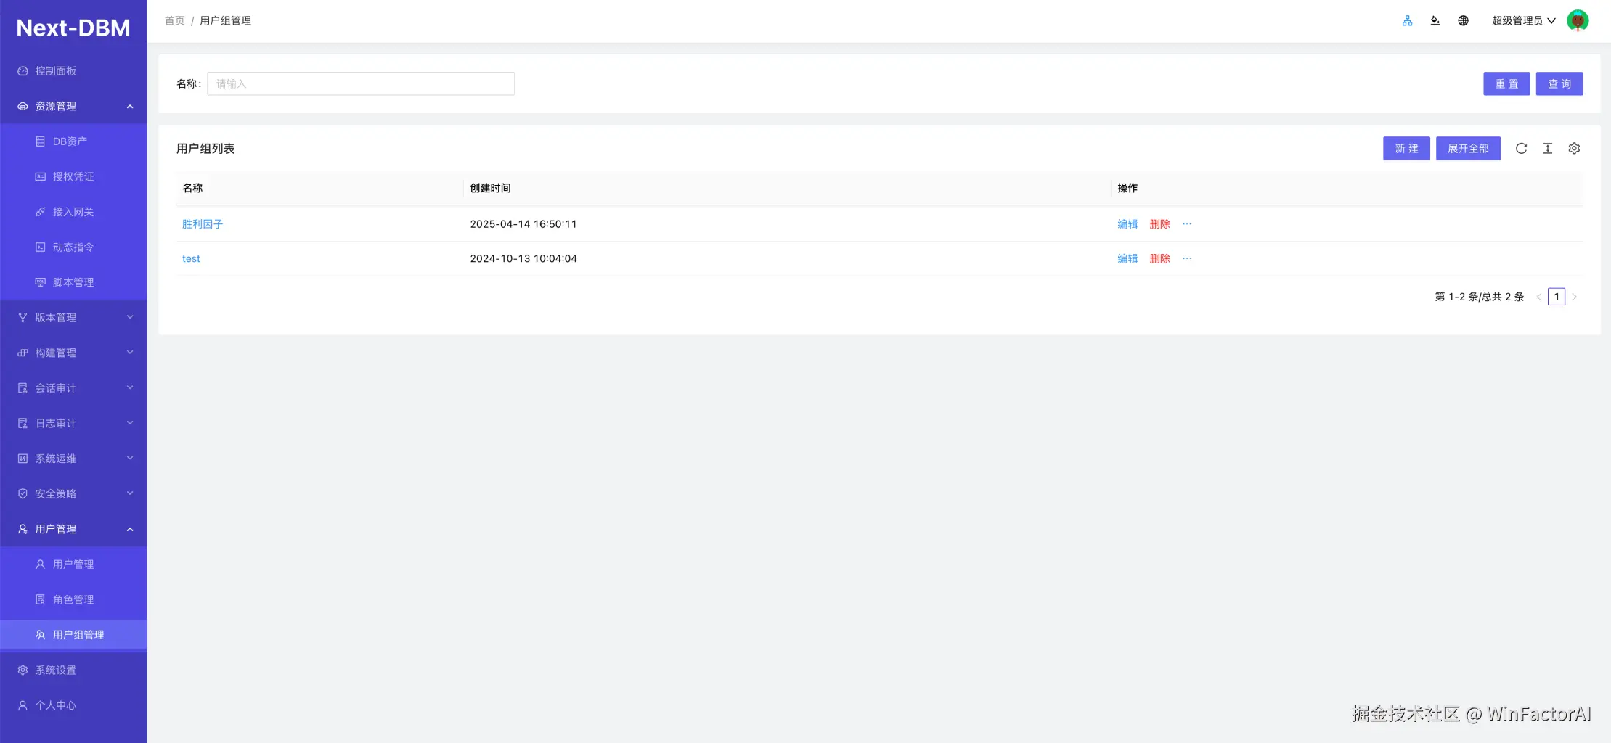Click the 用户组管理 group icon
This screenshot has width=1611, height=743.
[41, 635]
